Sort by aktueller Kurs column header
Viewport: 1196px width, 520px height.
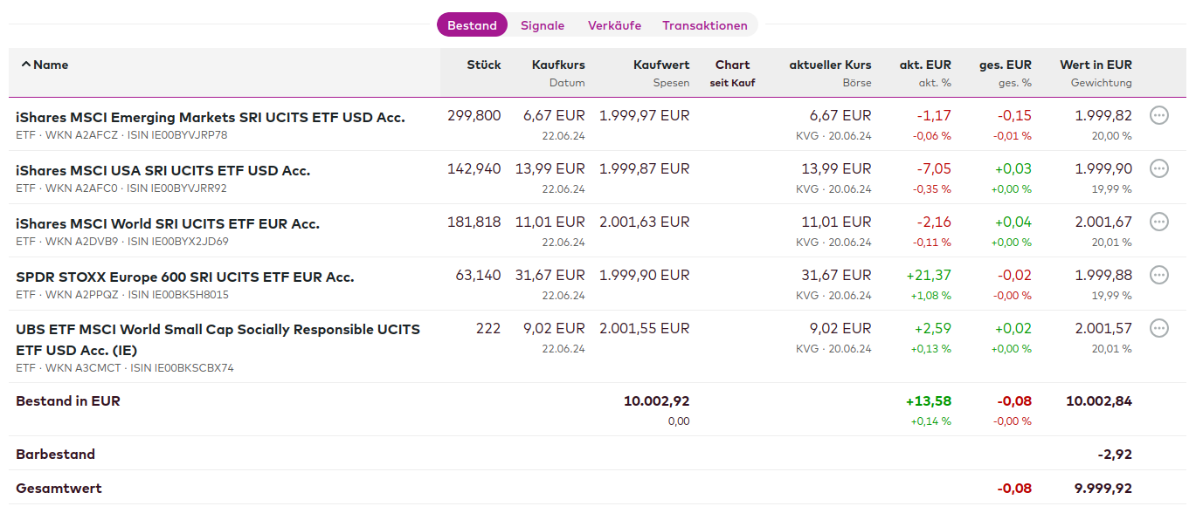pyautogui.click(x=830, y=65)
